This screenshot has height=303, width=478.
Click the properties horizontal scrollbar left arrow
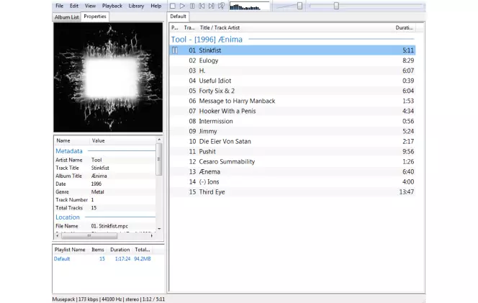[x=58, y=235]
